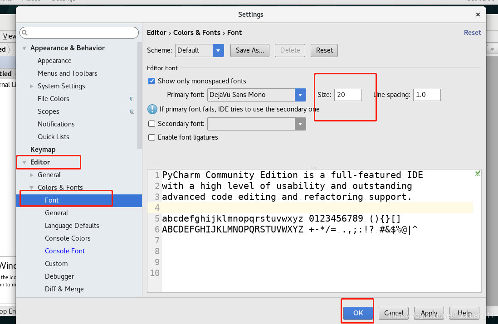Collapse the Appearance & Behavior section
The image size is (498, 324).
[x=24, y=48]
